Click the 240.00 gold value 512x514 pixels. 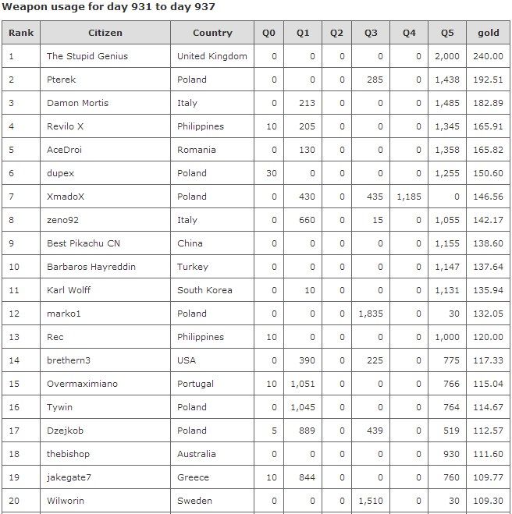click(488, 56)
